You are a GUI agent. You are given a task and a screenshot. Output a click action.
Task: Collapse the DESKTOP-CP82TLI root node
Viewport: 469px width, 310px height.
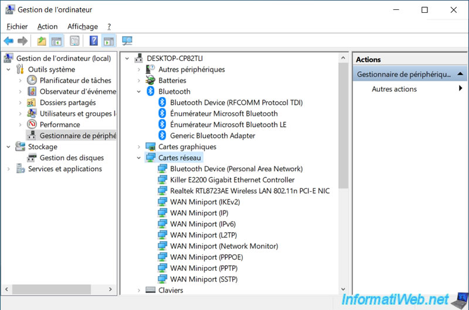click(x=127, y=58)
